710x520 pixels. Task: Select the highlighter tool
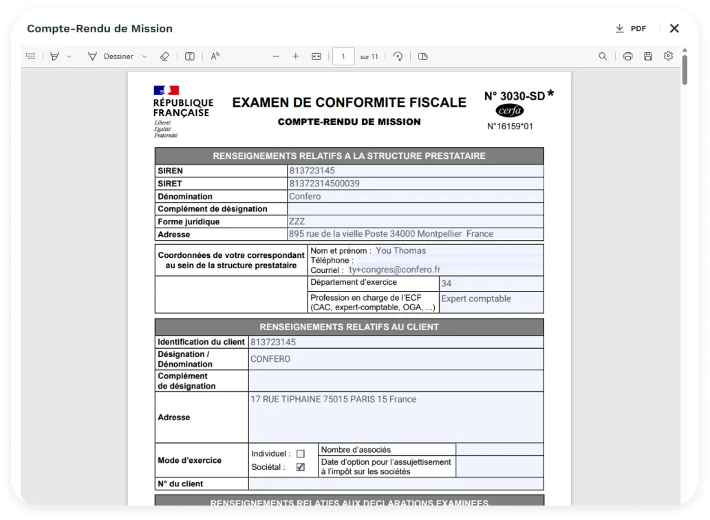click(55, 56)
